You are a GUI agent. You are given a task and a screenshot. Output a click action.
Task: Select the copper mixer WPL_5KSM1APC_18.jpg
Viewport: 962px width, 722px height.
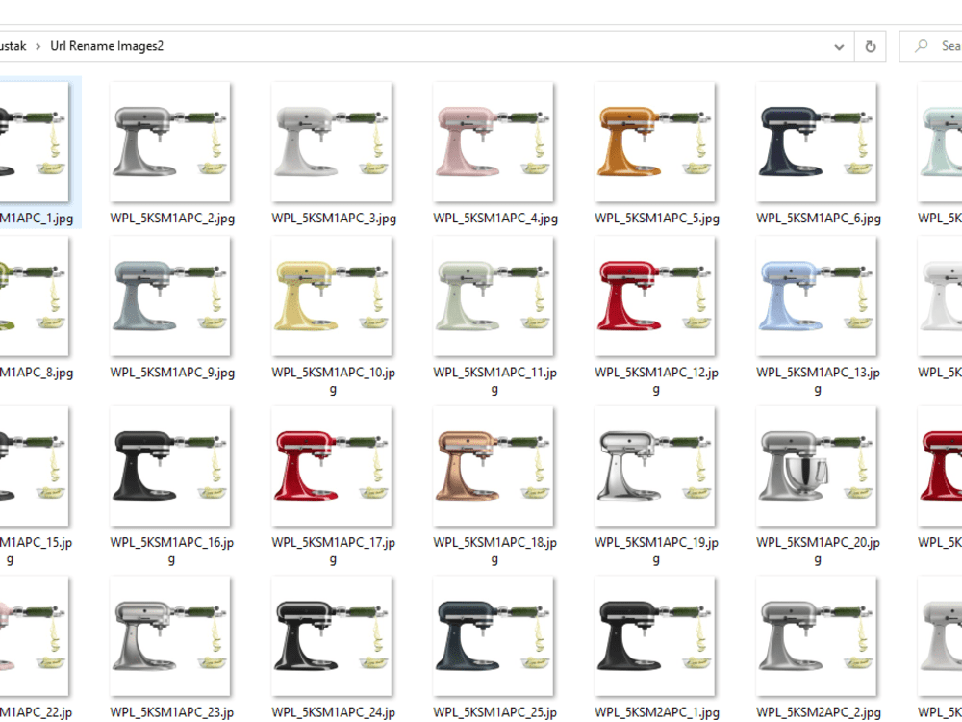tap(493, 466)
